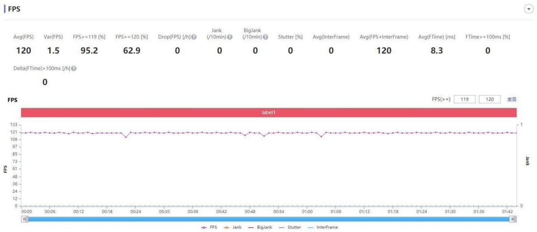
Task: Click the blue reset link beside FPS thresholds
Action: [x=511, y=99]
